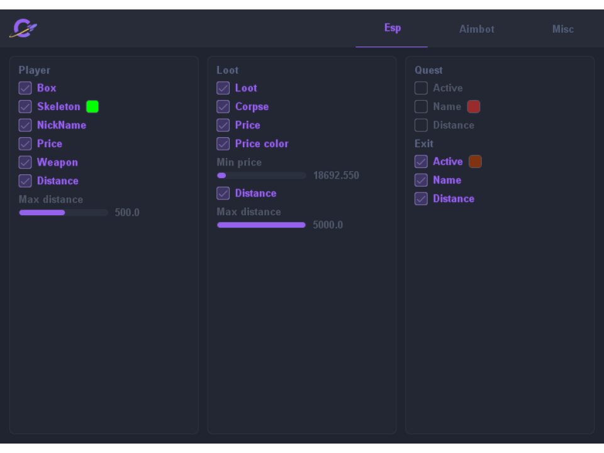
Task: Click the Loot Max distance slider
Action: click(x=262, y=225)
